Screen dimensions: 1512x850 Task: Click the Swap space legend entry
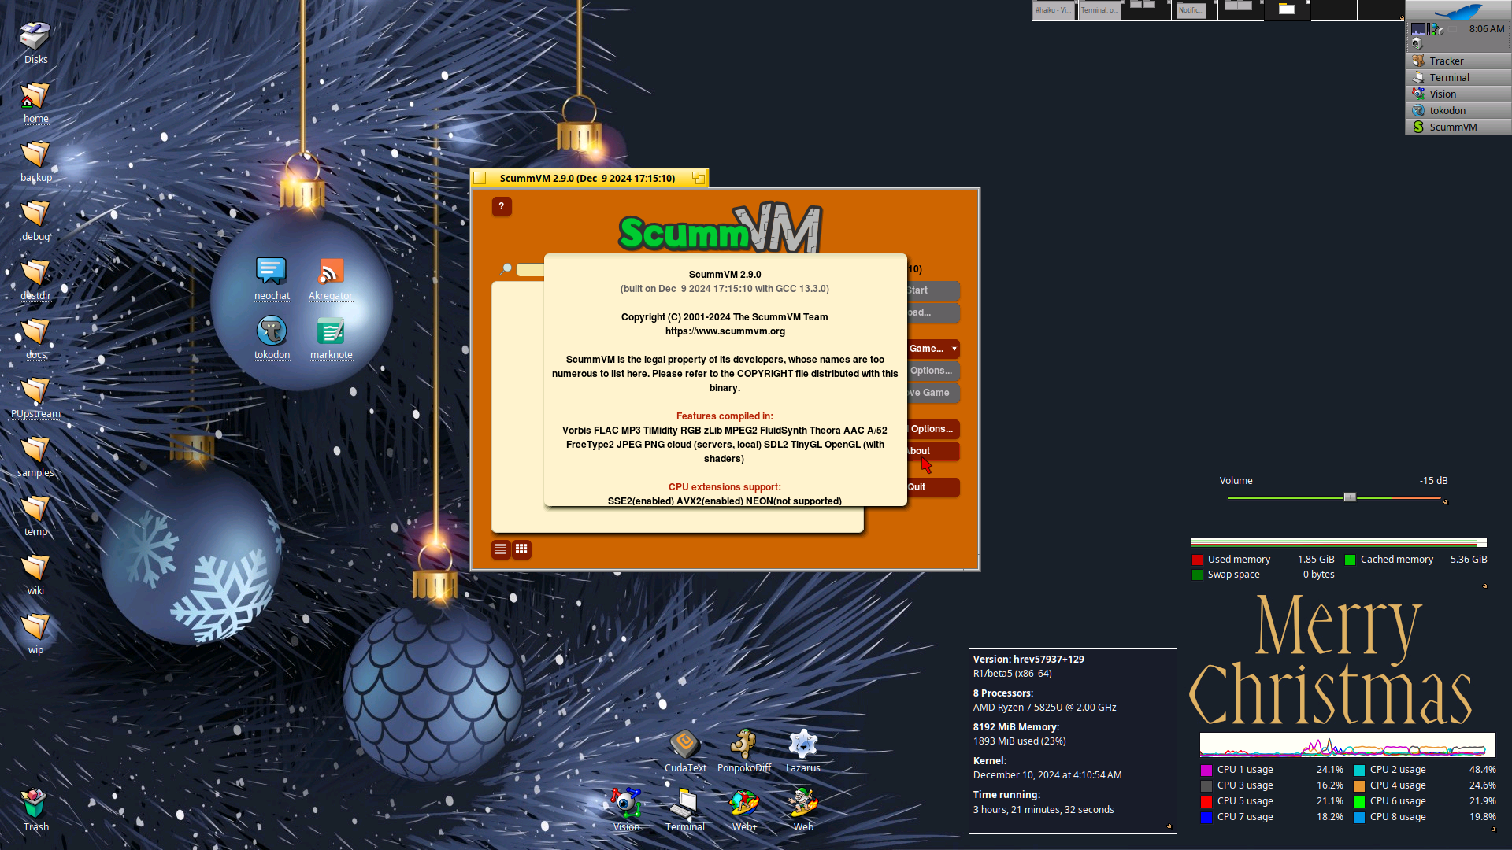(1264, 575)
